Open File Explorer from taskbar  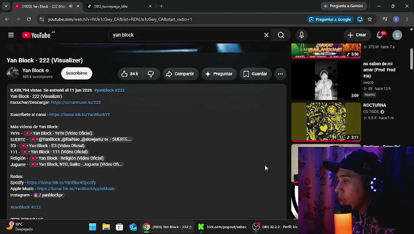106,227
